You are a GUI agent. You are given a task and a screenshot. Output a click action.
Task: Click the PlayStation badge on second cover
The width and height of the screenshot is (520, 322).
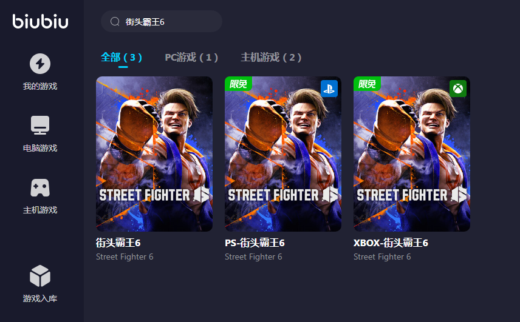[329, 89]
